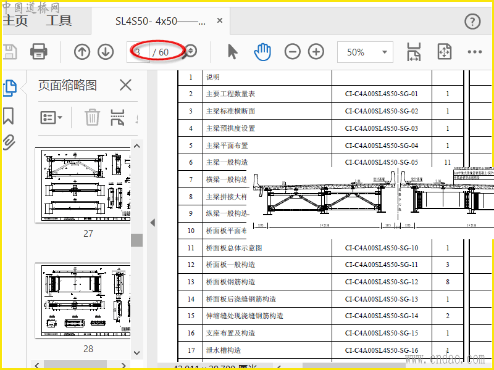Click the fit width scrolling icon
This screenshot has width=494, height=370.
pyautogui.click(x=414, y=52)
